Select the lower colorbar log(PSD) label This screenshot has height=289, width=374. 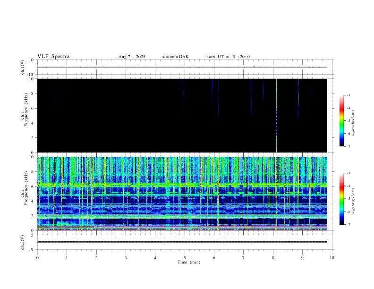pos(354,201)
